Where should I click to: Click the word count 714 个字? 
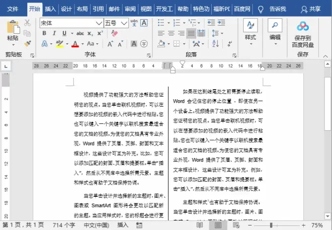[x=64, y=225]
